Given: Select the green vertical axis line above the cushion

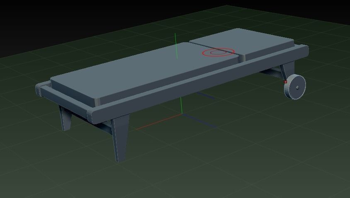Looking at the screenshot, I should point(176,46).
